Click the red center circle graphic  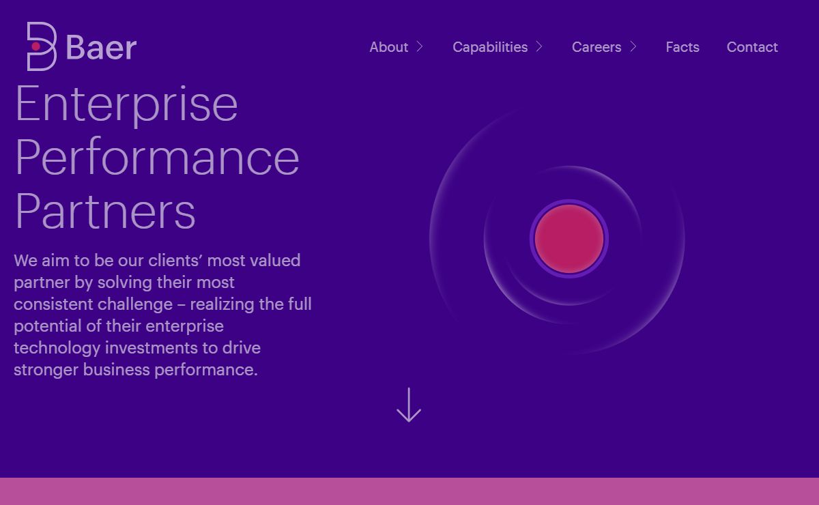point(569,239)
